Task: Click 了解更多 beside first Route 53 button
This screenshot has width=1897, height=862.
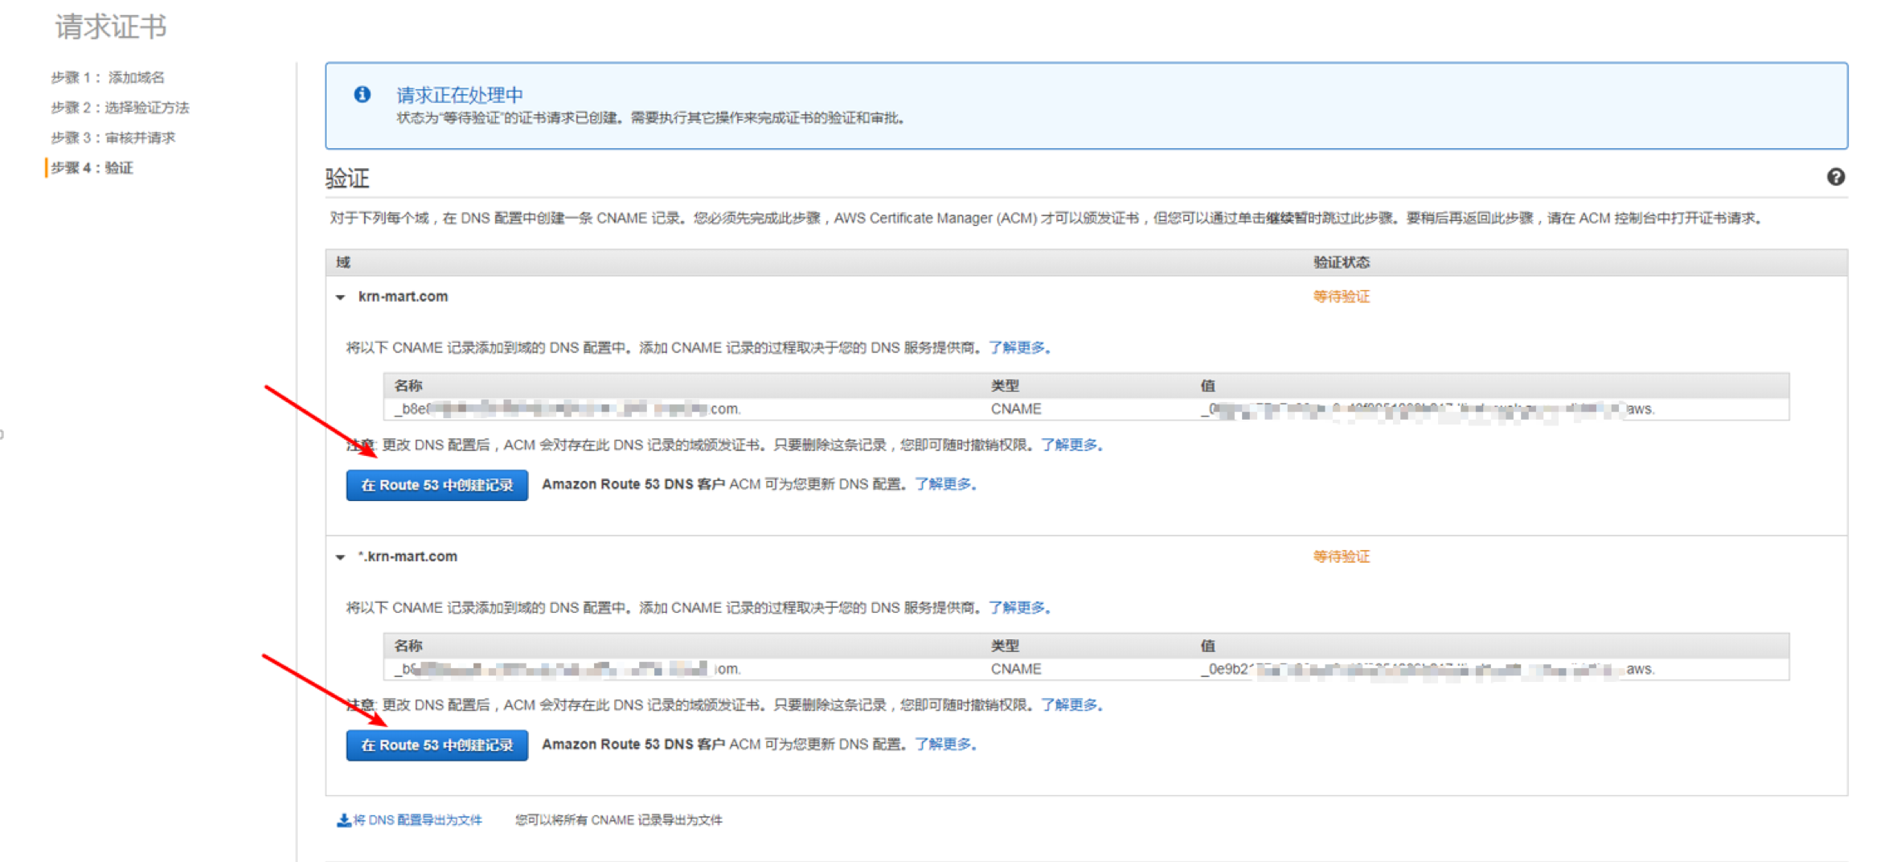Action: pos(944,484)
